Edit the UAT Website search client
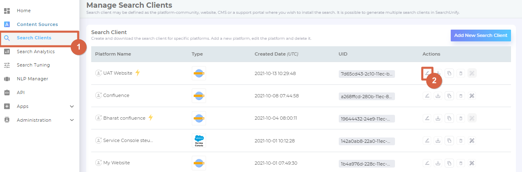522x172 pixels. click(427, 73)
